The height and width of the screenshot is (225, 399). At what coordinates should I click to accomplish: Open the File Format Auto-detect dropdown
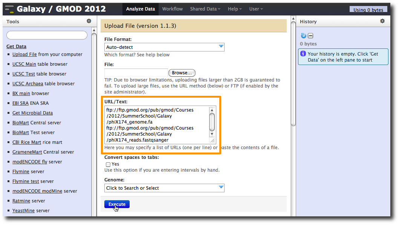pyautogui.click(x=164, y=47)
